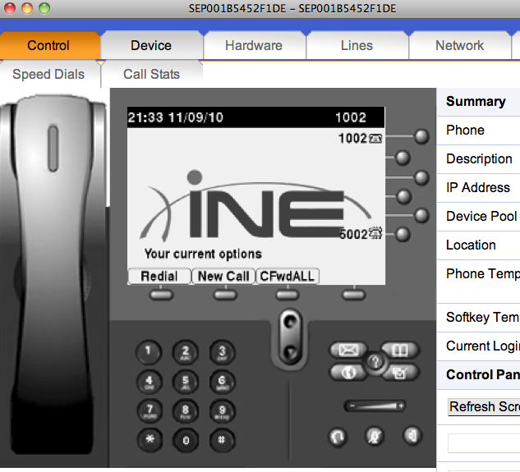Push physical softkey button under New Call

click(225, 295)
